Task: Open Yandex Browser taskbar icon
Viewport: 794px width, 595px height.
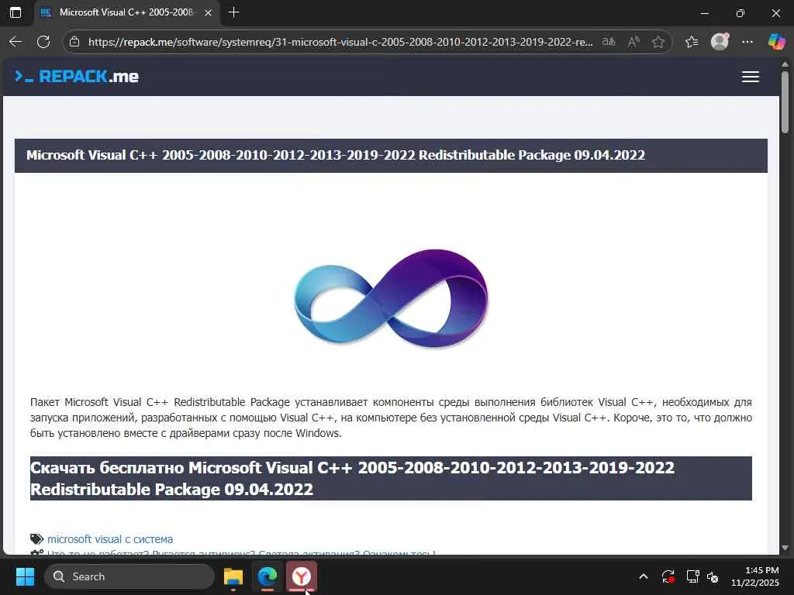Action: [x=302, y=576]
